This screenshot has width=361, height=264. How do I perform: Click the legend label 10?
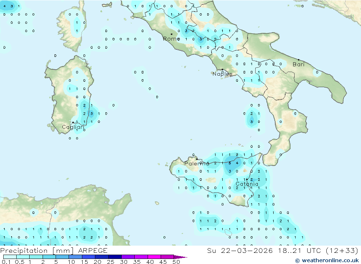71,262
